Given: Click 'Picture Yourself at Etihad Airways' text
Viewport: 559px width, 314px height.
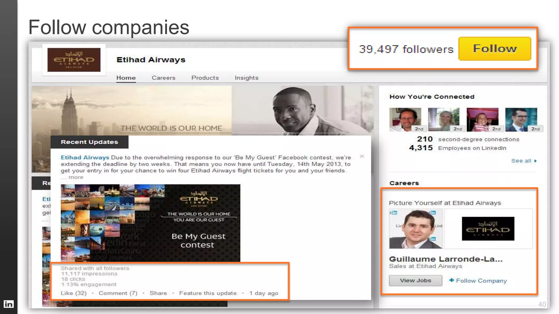Looking at the screenshot, I should pos(445,203).
